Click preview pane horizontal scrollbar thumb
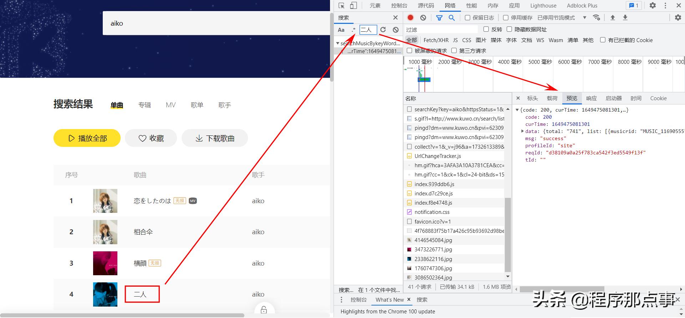Viewport: 685px width, 318px height. (x=562, y=289)
